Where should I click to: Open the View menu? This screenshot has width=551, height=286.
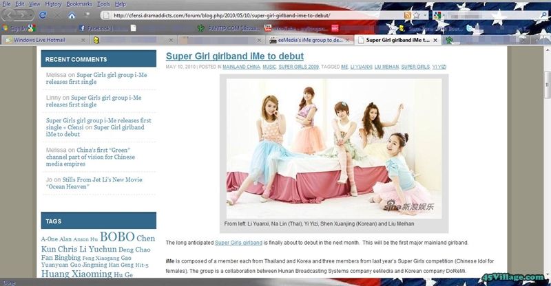[34, 4]
